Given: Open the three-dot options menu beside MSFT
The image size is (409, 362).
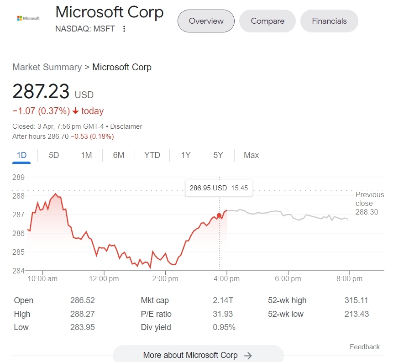Looking at the screenshot, I should coord(124,29).
